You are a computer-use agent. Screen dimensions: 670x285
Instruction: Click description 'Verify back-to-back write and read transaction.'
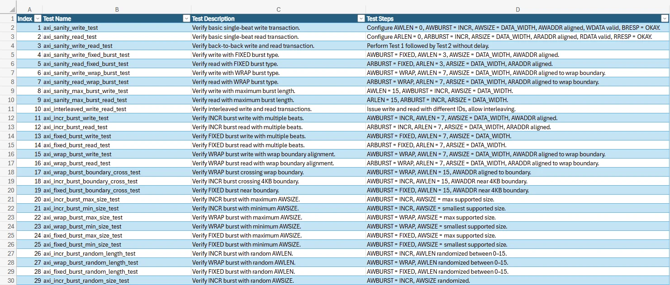253,46
